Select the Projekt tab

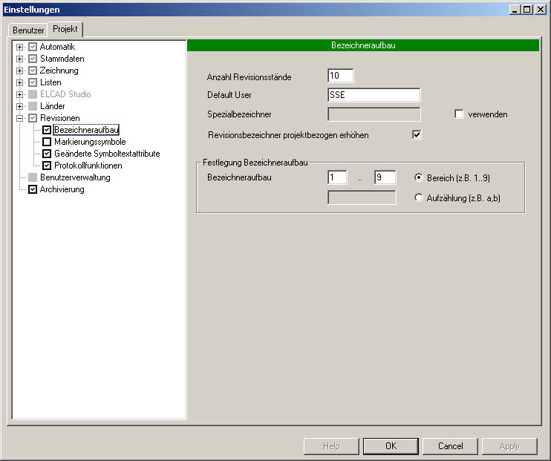[65, 29]
